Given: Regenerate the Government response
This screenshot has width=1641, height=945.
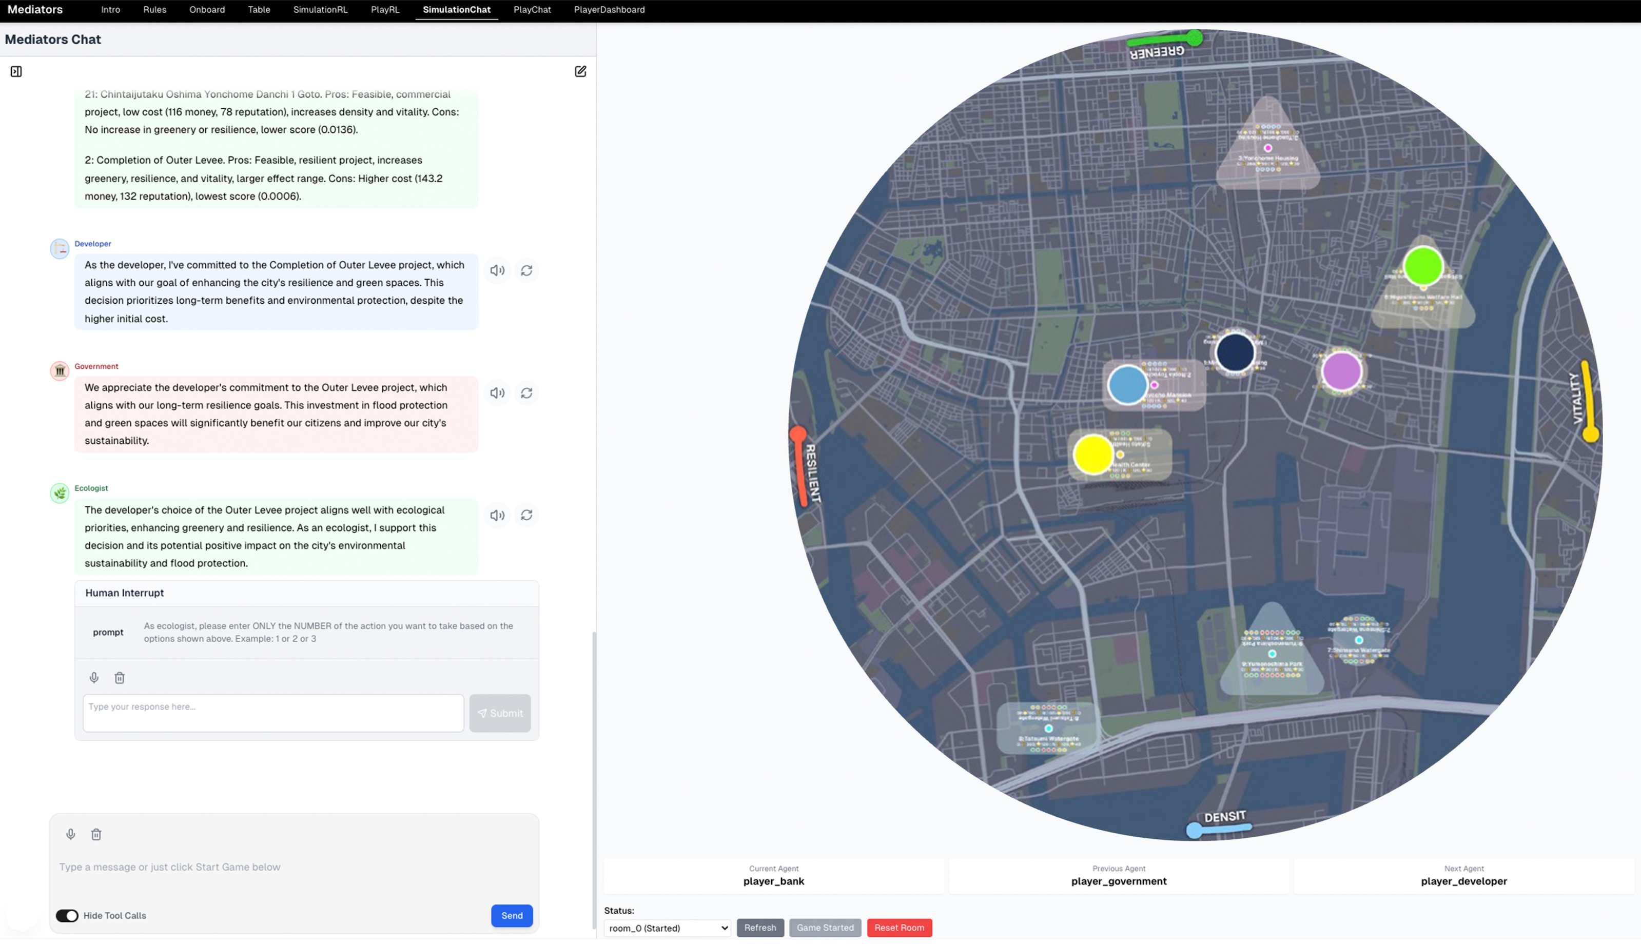Looking at the screenshot, I should [x=527, y=392].
